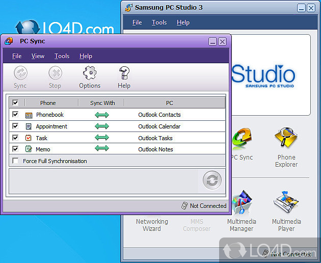Click the Task clipboard icon in the list
321x263 pixels.
(29, 138)
